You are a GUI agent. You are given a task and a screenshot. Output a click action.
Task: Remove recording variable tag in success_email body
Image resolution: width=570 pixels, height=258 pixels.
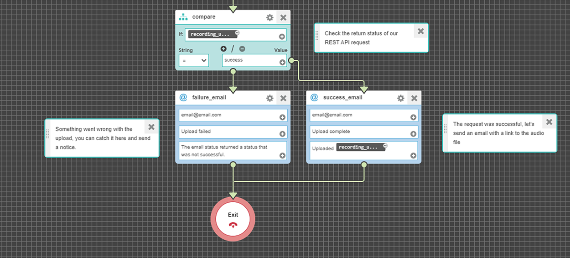click(x=385, y=145)
